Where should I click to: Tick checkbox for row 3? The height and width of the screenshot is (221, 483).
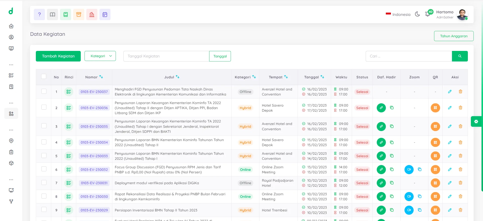[x=44, y=126]
